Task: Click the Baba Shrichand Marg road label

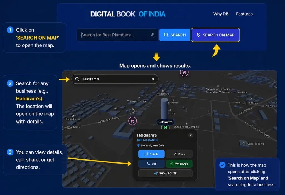Action: pyautogui.click(x=257, y=130)
